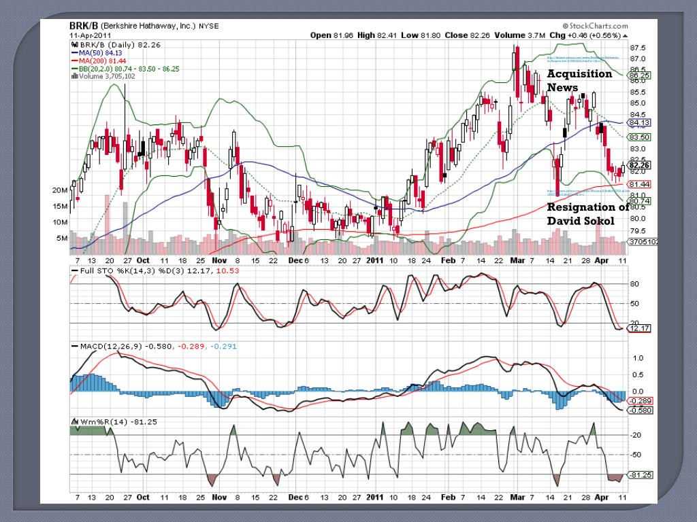The image size is (697, 522).
Task: Click the small icon before Wm%R(14)
Action: tap(75, 421)
